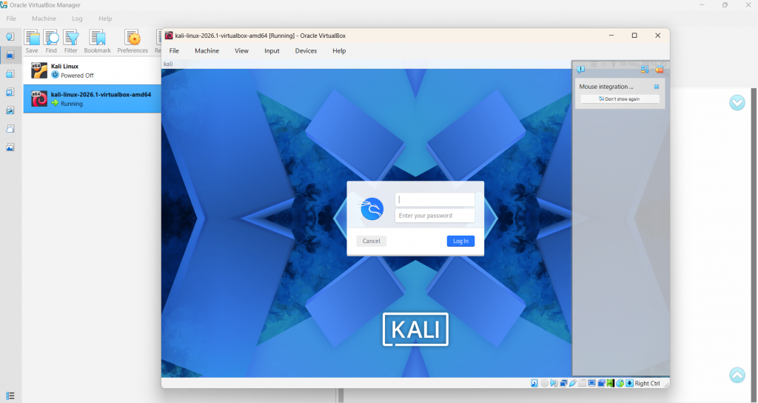Click the Don't show again button
The height and width of the screenshot is (403, 758).
point(620,99)
